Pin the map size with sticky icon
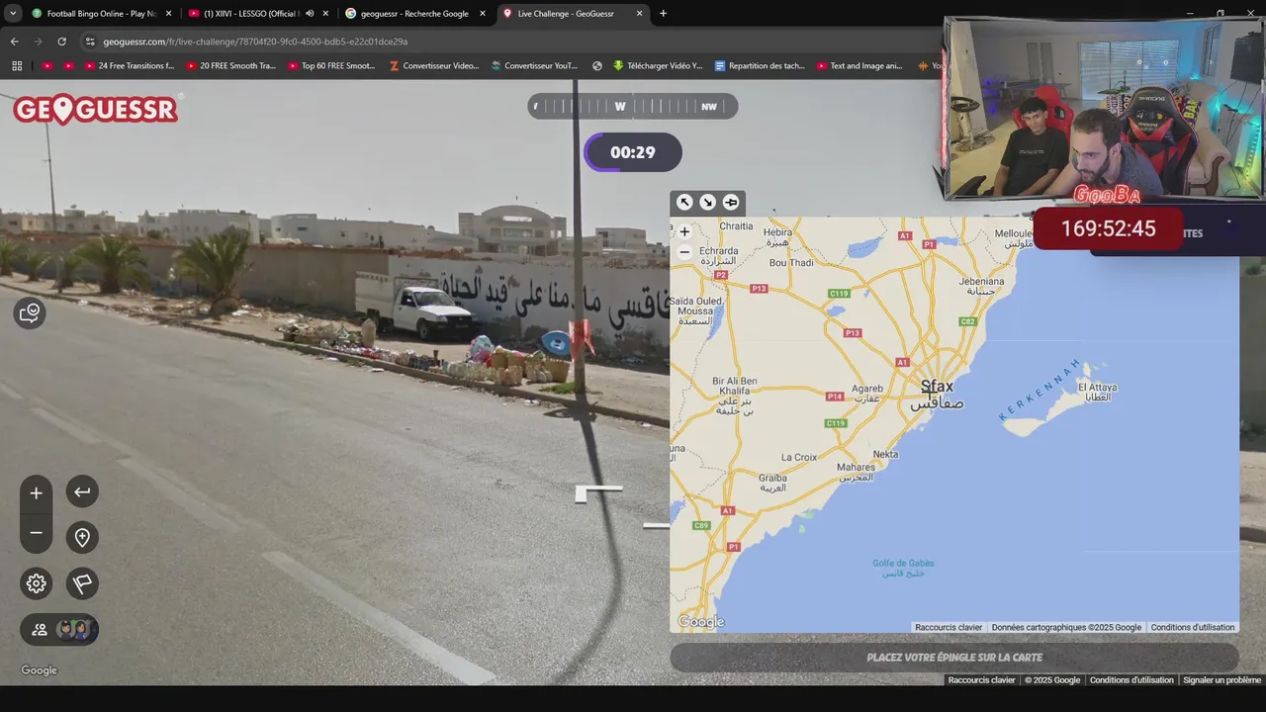Screen dimensions: 1266x712 pyautogui.click(x=731, y=202)
